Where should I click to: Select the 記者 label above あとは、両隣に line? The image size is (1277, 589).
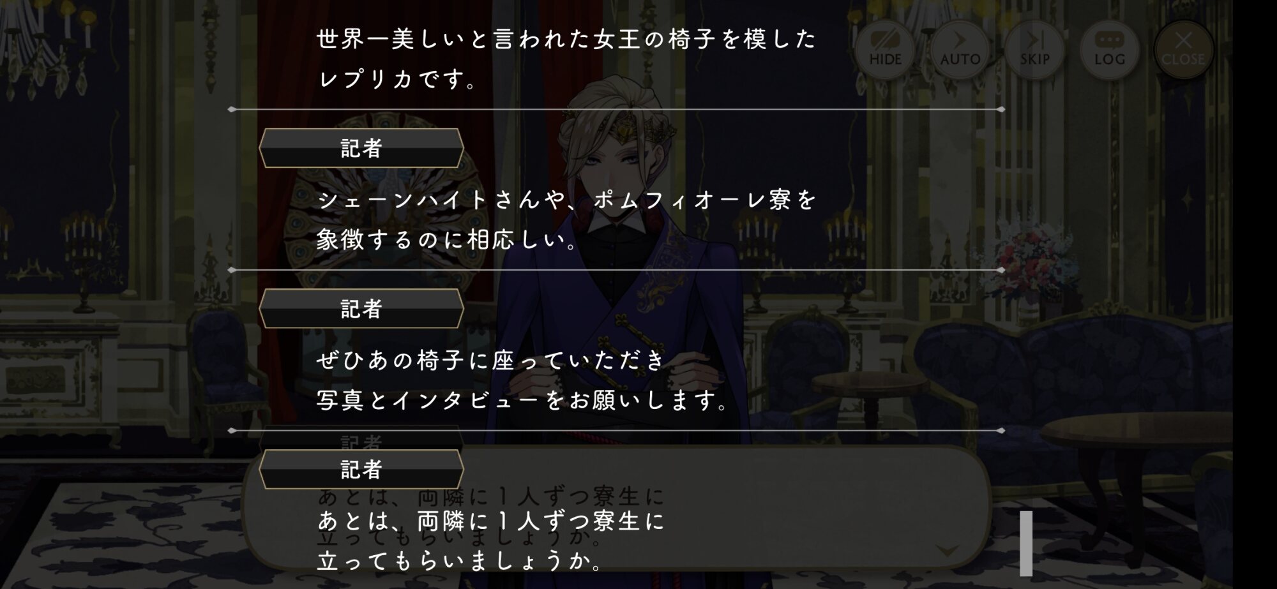(x=361, y=470)
